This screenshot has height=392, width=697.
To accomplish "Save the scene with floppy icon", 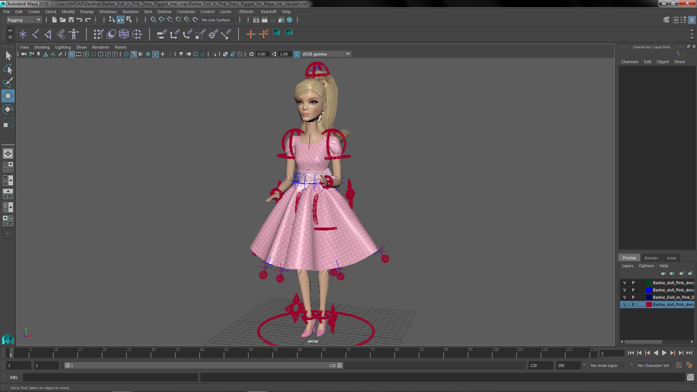I will click(x=71, y=20).
